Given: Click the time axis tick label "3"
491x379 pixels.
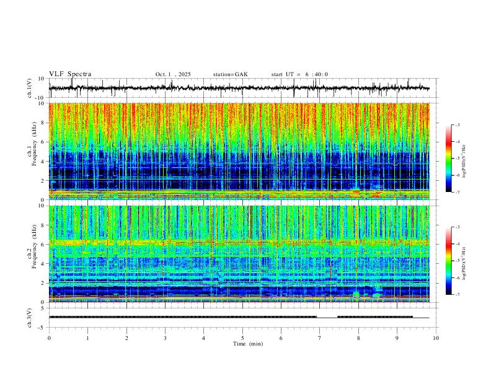Looking at the screenshot, I should click(165, 338).
